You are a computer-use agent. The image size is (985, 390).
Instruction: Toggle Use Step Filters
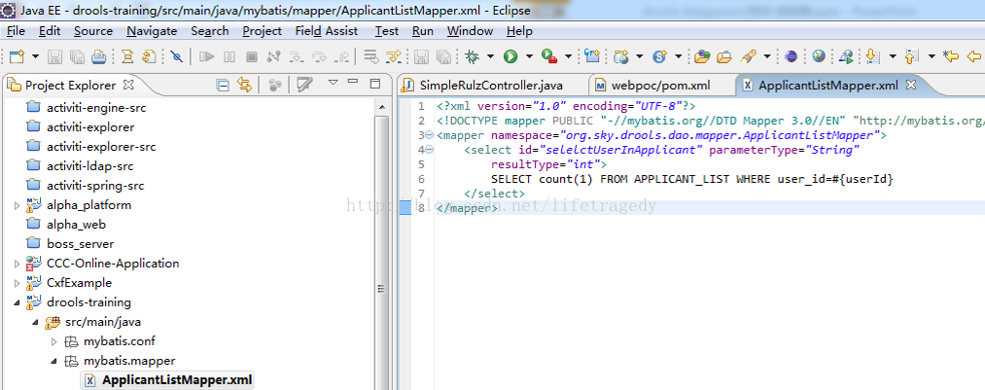[393, 56]
